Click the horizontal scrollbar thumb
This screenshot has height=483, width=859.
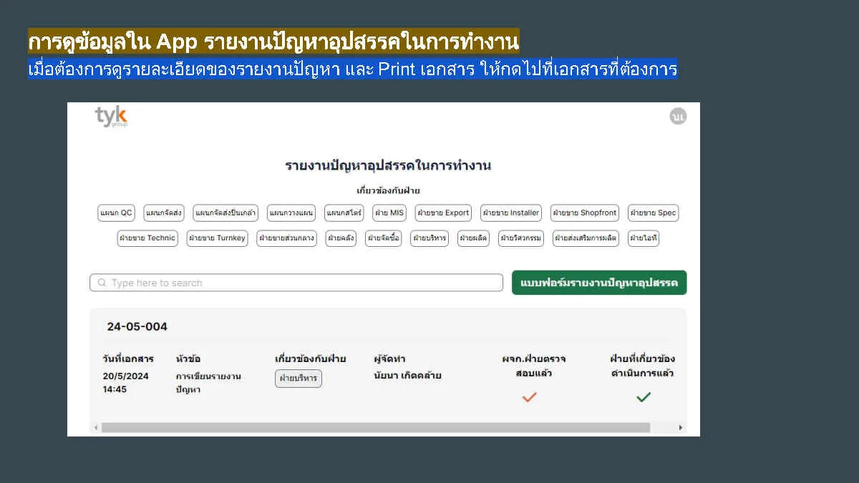(x=376, y=427)
